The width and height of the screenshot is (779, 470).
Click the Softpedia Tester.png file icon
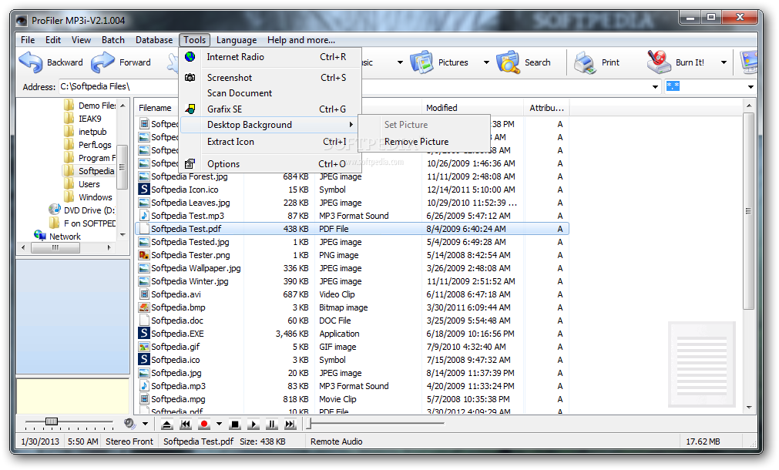point(144,255)
